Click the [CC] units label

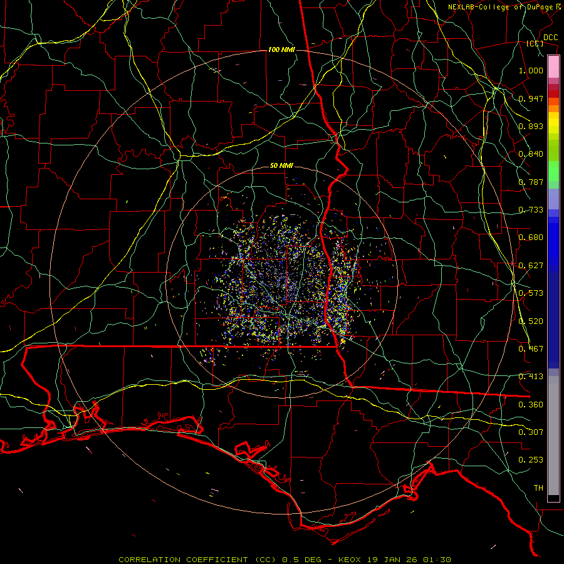tap(535, 43)
